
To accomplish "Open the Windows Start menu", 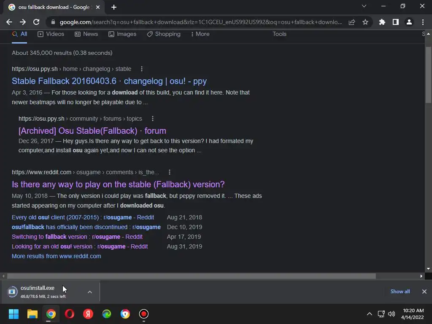I will [x=13, y=314].
